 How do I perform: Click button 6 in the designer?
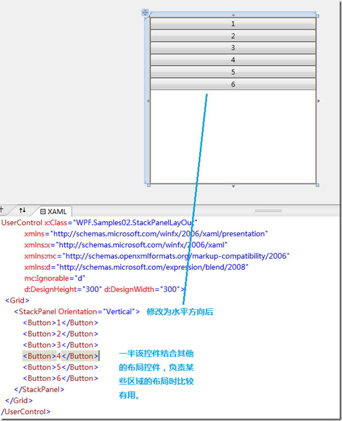click(x=233, y=84)
